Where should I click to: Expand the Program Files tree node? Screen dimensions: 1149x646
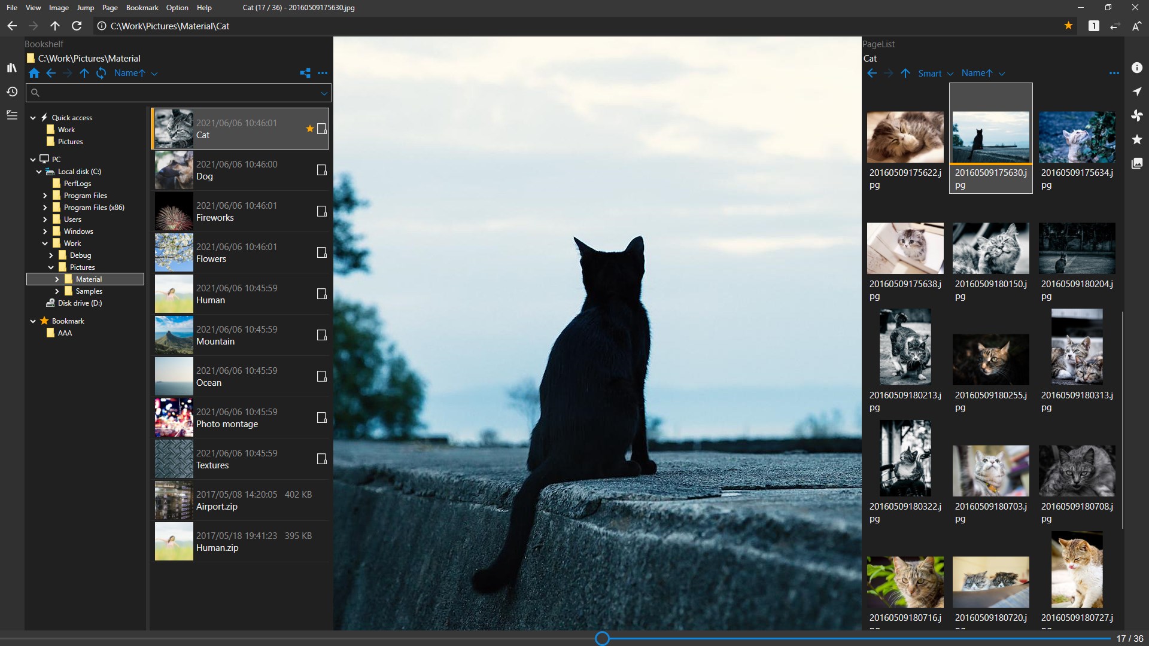tap(45, 196)
